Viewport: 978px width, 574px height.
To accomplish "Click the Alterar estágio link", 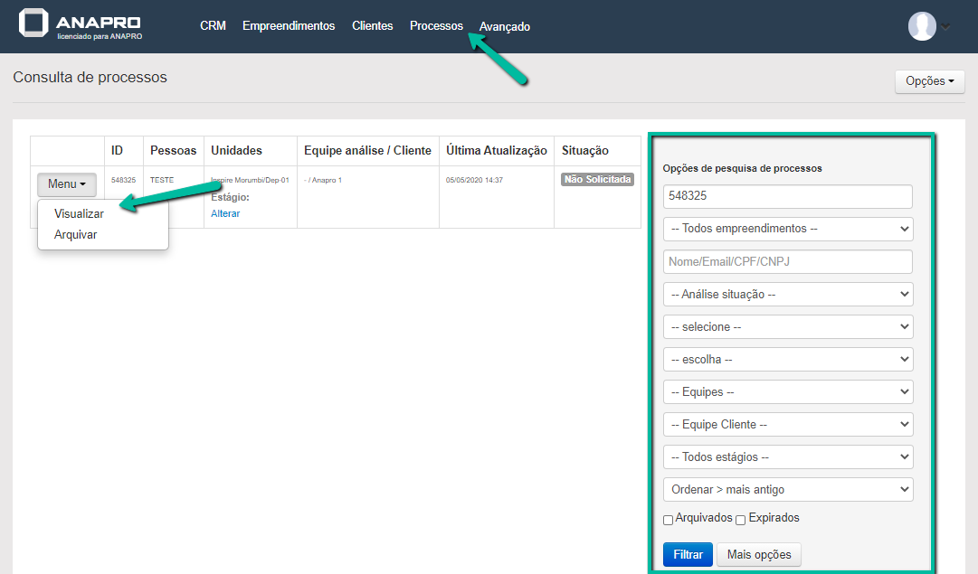I will click(225, 213).
